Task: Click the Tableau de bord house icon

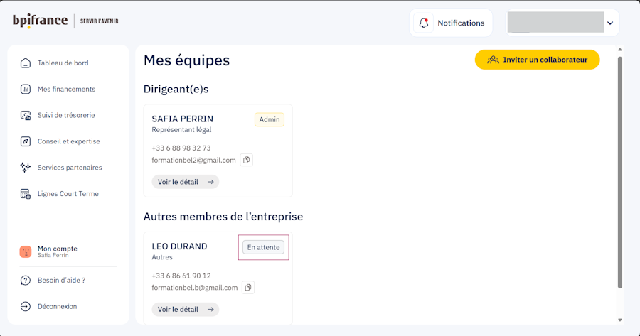Action: point(26,63)
